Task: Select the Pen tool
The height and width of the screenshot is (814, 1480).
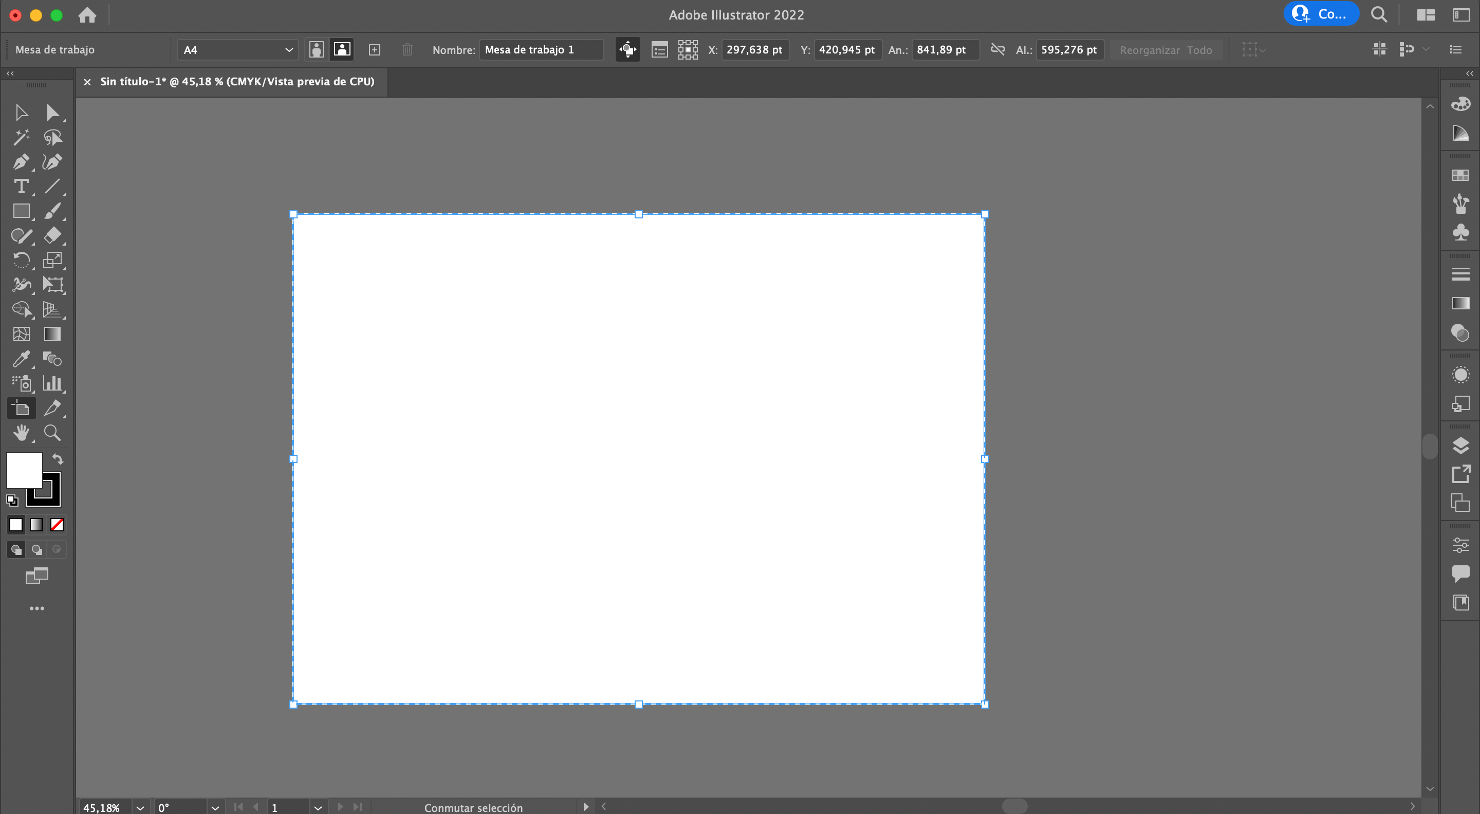Action: point(22,162)
